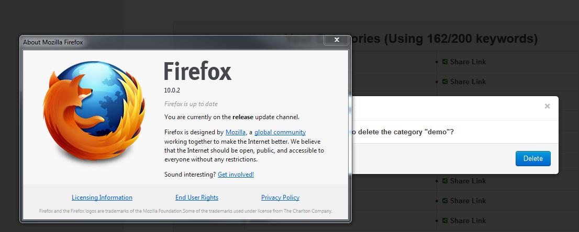The height and width of the screenshot is (232, 579).
Task: Follow the global community link
Action: (280, 132)
